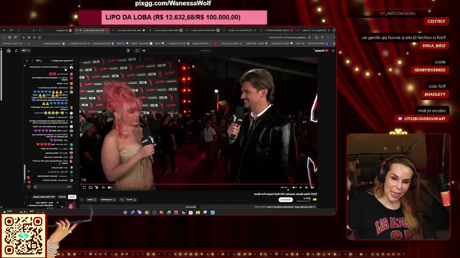
Task: Open the emoji picker in chat
Action: click(x=35, y=187)
